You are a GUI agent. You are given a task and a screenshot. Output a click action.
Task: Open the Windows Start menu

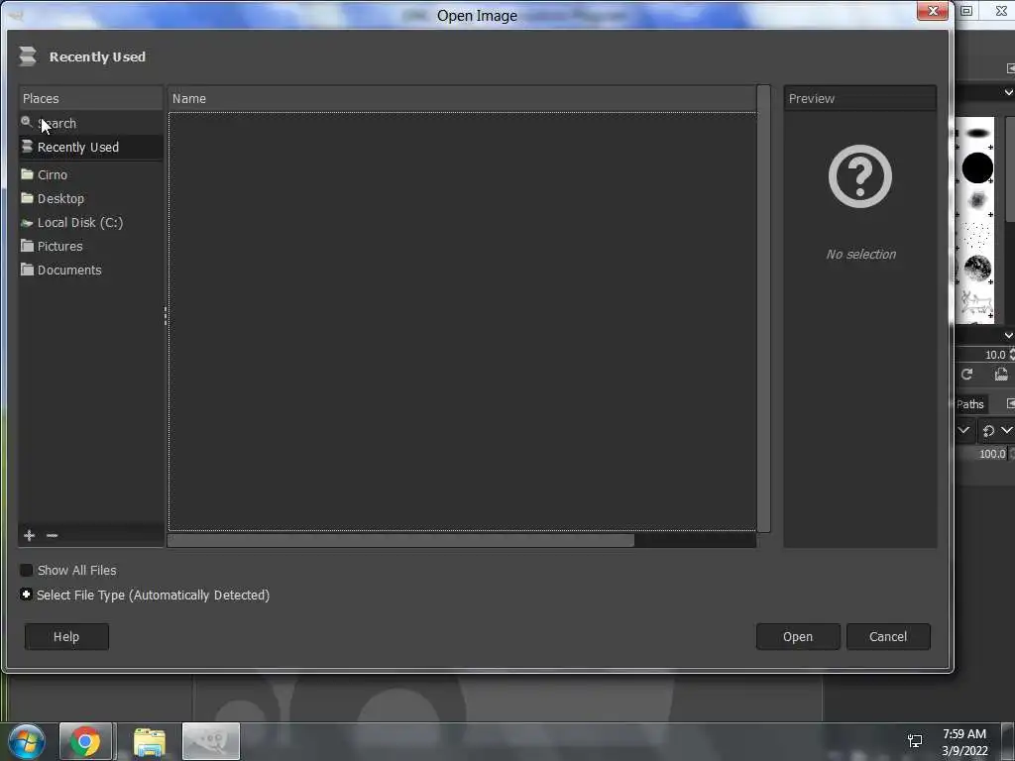click(x=27, y=741)
